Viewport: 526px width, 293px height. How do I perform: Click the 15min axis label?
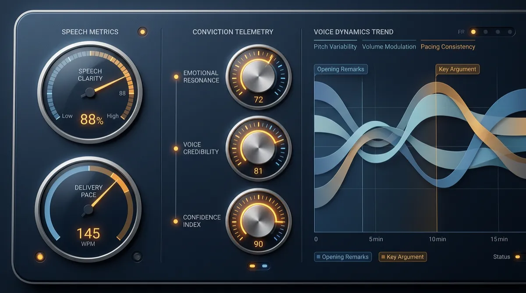pyautogui.click(x=499, y=239)
